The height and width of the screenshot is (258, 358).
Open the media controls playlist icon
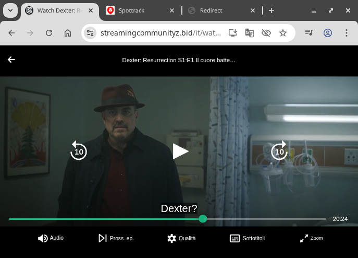(x=309, y=32)
